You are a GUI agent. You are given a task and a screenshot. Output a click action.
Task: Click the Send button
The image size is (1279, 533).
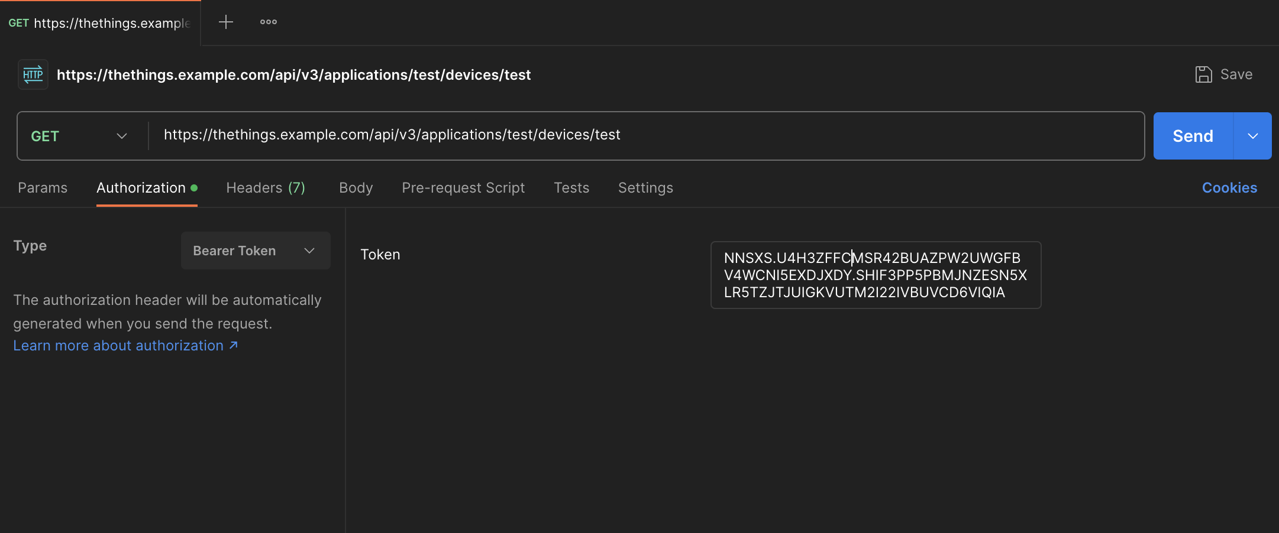click(1192, 135)
